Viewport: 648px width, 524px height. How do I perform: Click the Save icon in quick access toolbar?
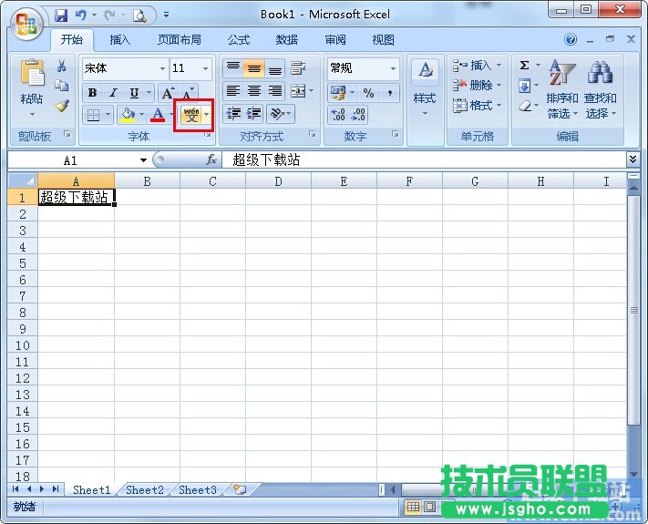coord(61,15)
